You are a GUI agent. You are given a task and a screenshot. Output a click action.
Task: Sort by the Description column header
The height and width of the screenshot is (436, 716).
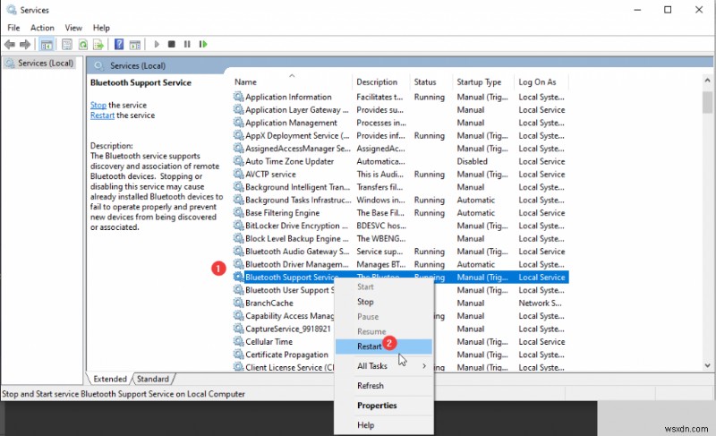point(381,81)
